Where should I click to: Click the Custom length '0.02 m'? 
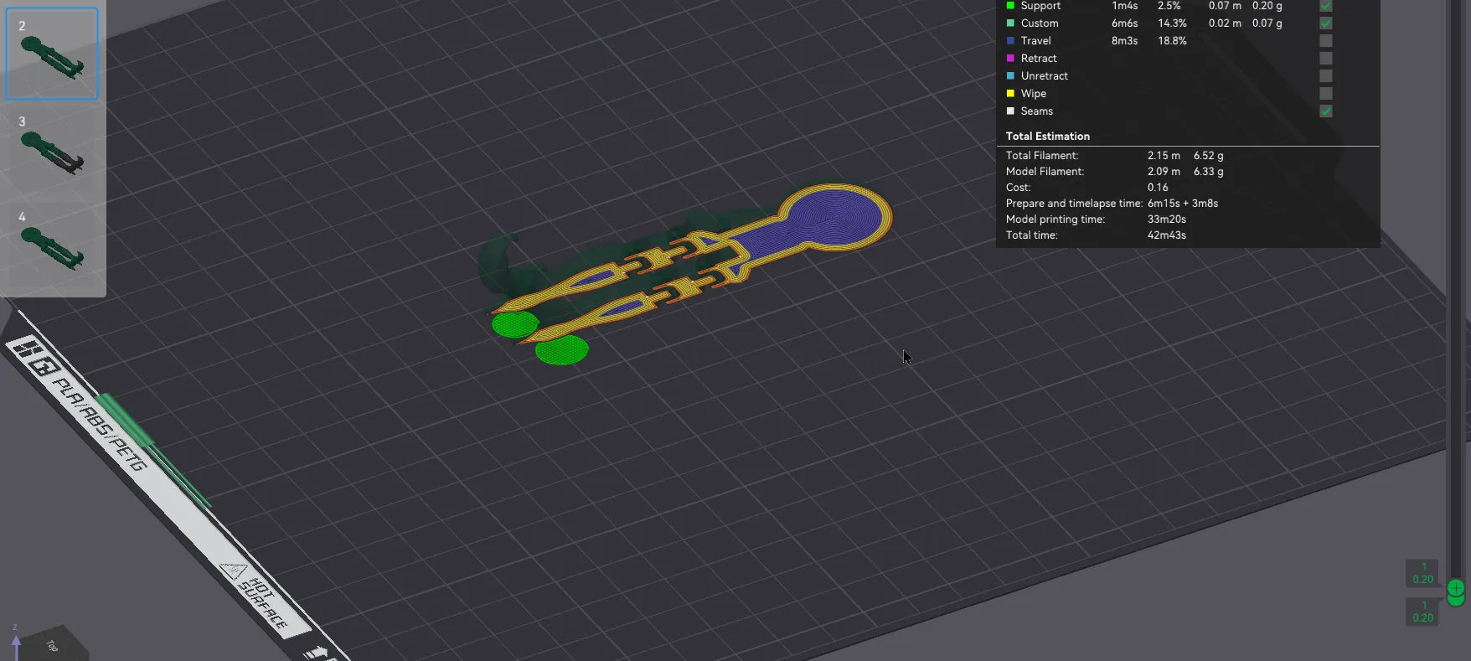coord(1225,23)
